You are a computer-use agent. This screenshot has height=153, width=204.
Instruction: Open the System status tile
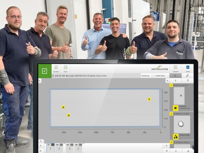coord(188,69)
